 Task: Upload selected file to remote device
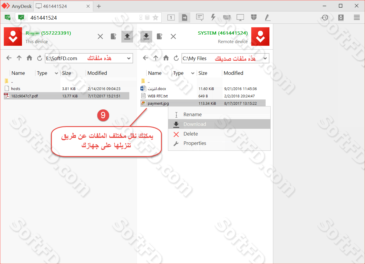[x=127, y=37]
